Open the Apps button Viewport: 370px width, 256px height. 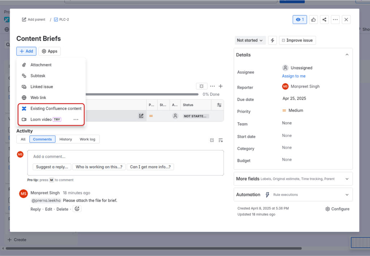tap(50, 51)
